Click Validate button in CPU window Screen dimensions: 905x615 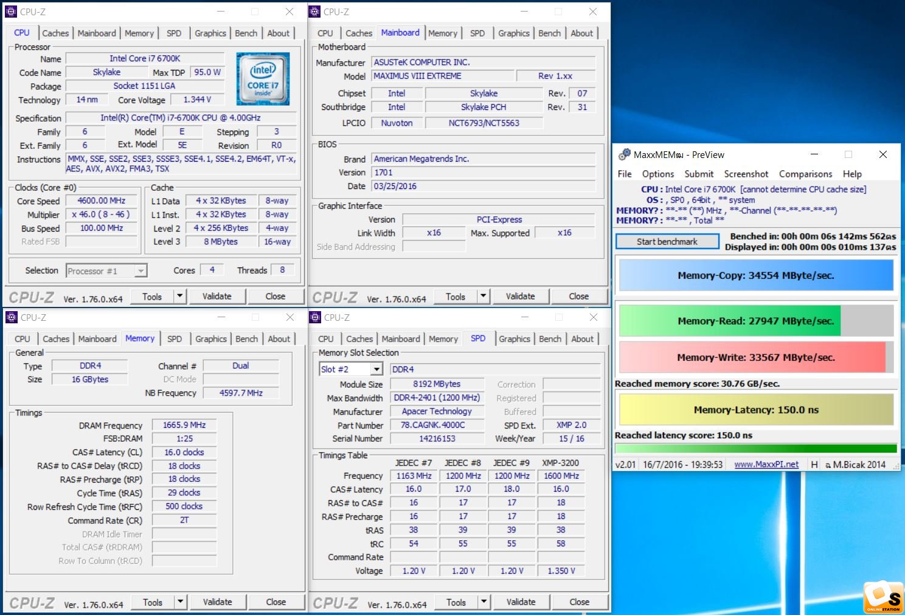pyautogui.click(x=217, y=297)
